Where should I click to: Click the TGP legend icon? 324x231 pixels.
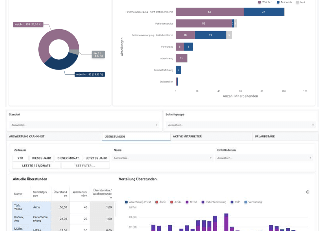pyautogui.click(x=232, y=202)
